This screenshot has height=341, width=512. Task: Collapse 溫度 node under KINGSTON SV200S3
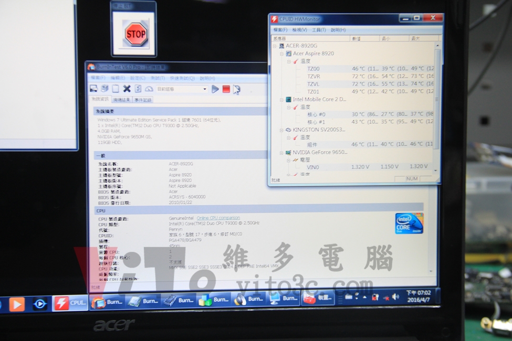point(289,137)
